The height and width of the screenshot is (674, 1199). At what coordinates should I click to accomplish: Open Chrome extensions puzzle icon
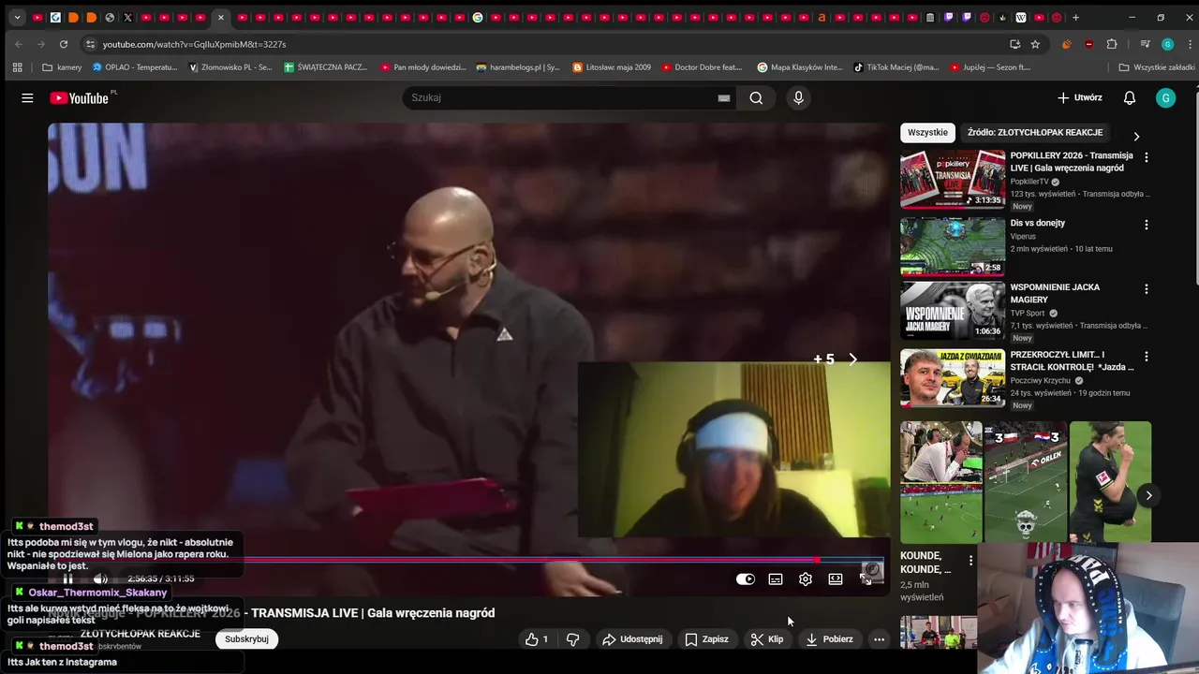(x=1112, y=44)
